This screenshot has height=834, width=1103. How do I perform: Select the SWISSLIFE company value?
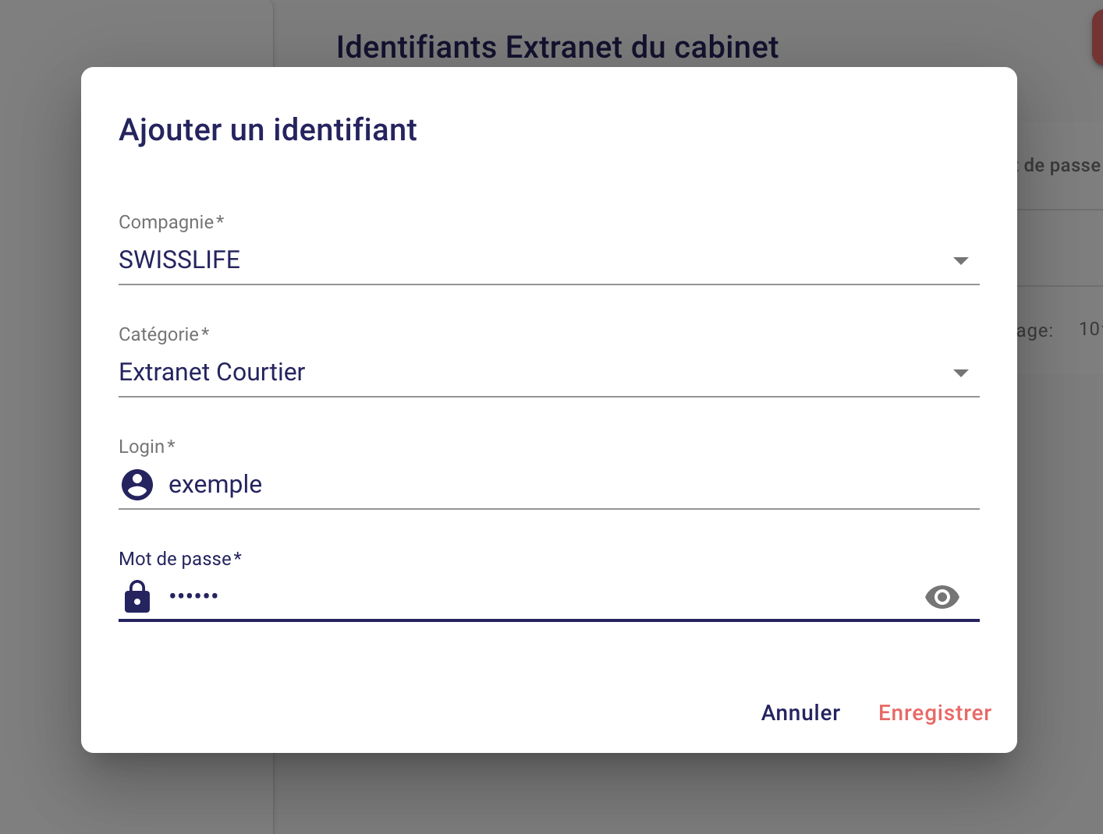179,260
